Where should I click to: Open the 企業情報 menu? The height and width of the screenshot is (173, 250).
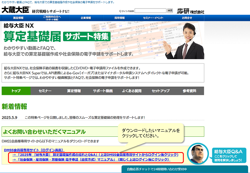(86, 18)
